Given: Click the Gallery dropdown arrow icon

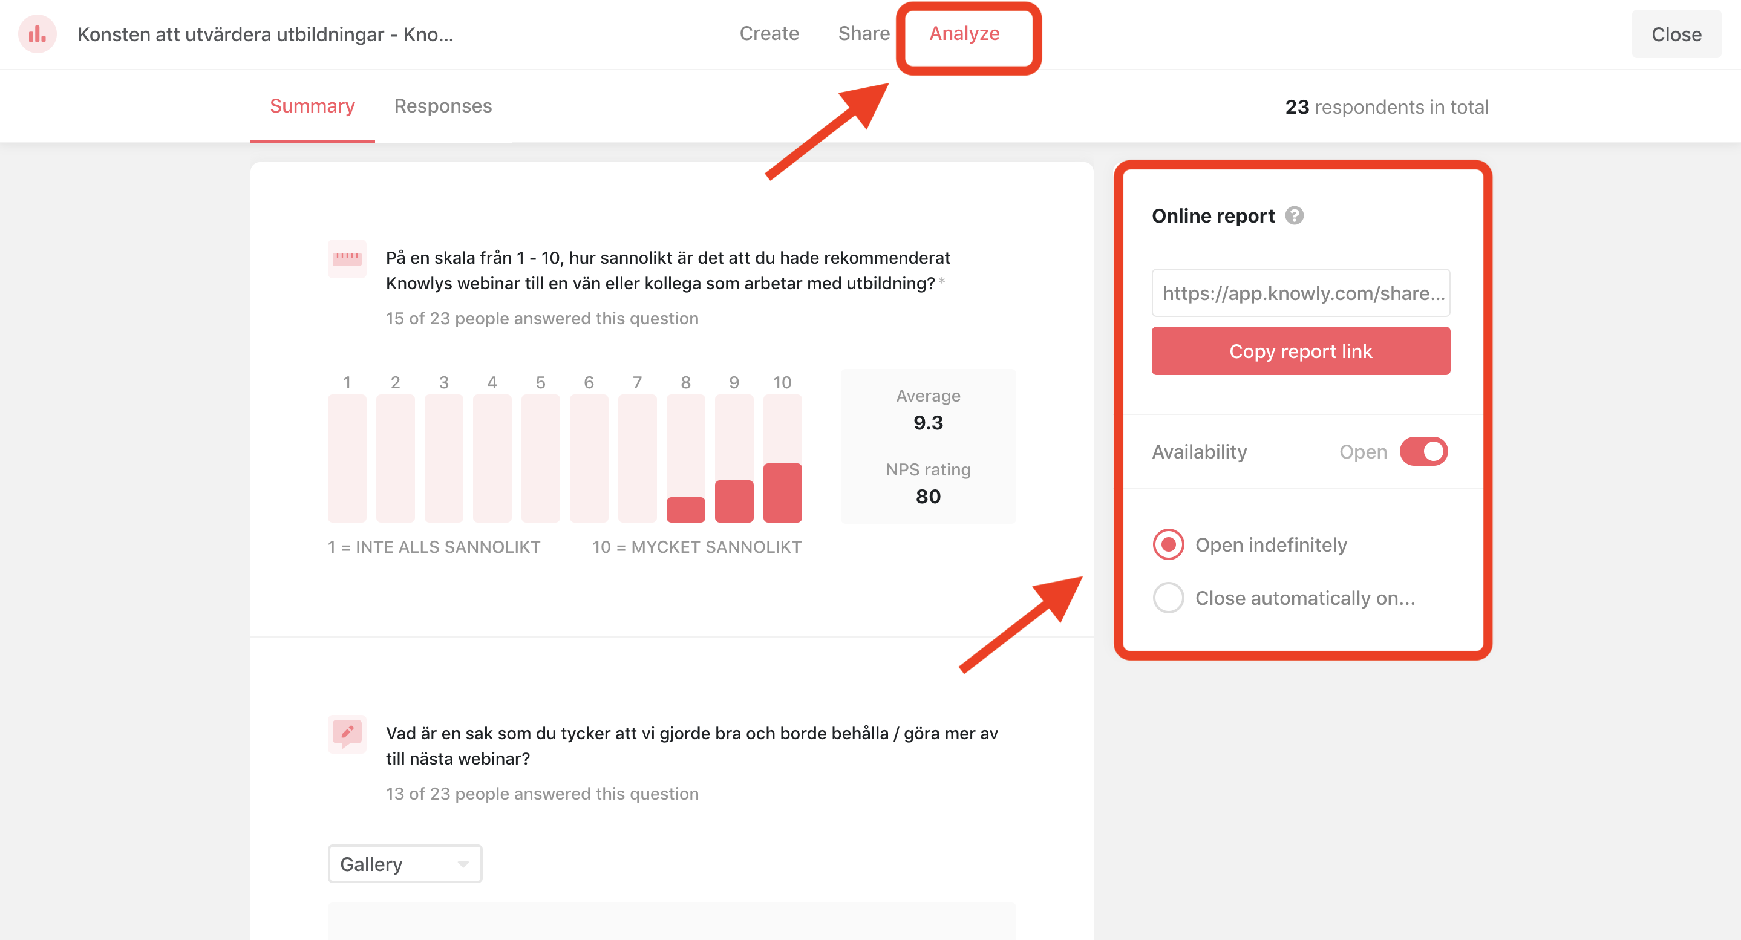Looking at the screenshot, I should click(x=463, y=864).
